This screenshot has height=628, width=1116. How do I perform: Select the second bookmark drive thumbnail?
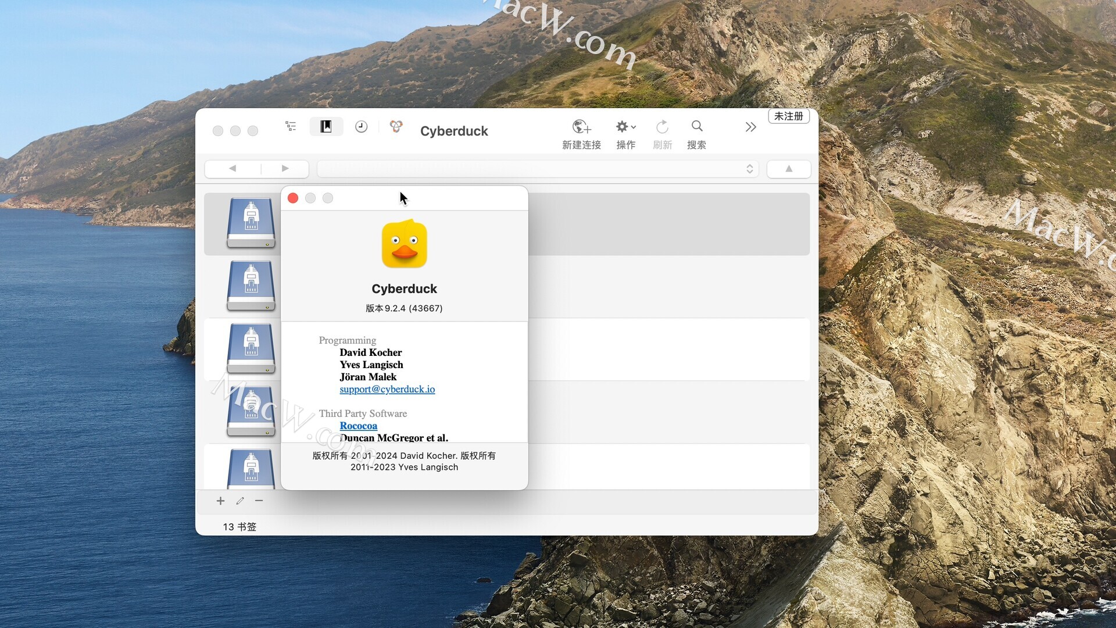point(251,286)
